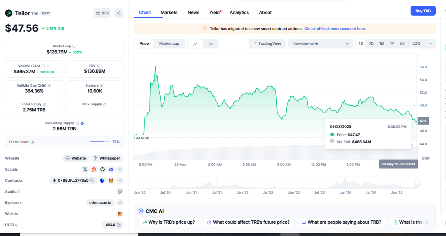Click the Jan '23 historical mini-chart timeline
Screen dimensions: 446x236
pos(294,192)
